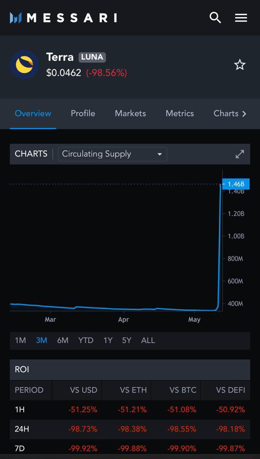Screen dimensions: 260x459
Task: Click the May axis label
Action: point(194,319)
